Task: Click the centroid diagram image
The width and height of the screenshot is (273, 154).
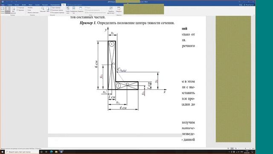Action: 131,69
